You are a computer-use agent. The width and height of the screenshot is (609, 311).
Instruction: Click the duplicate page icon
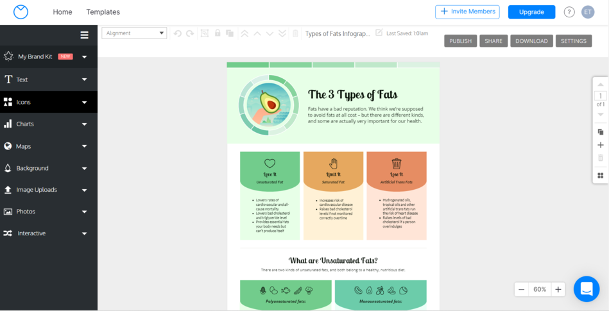pyautogui.click(x=601, y=132)
